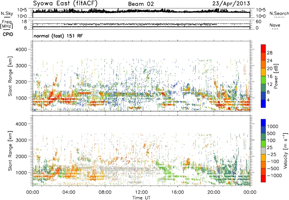Click the '16' tick on the power scale
The height and width of the screenshot is (200, 289).
coord(269,77)
